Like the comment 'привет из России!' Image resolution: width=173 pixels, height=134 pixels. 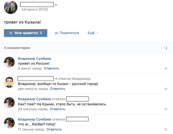tap(166, 68)
